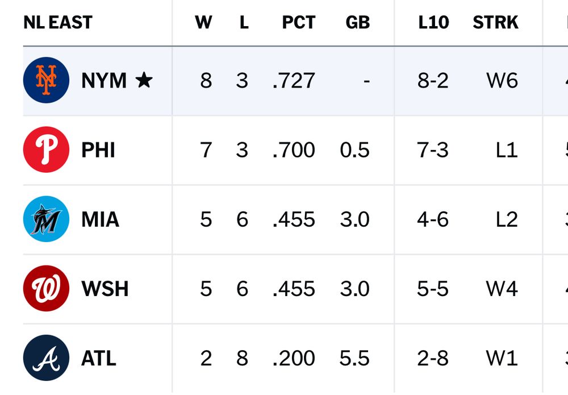
Task: Select the WSH team name
Action: pyautogui.click(x=105, y=289)
